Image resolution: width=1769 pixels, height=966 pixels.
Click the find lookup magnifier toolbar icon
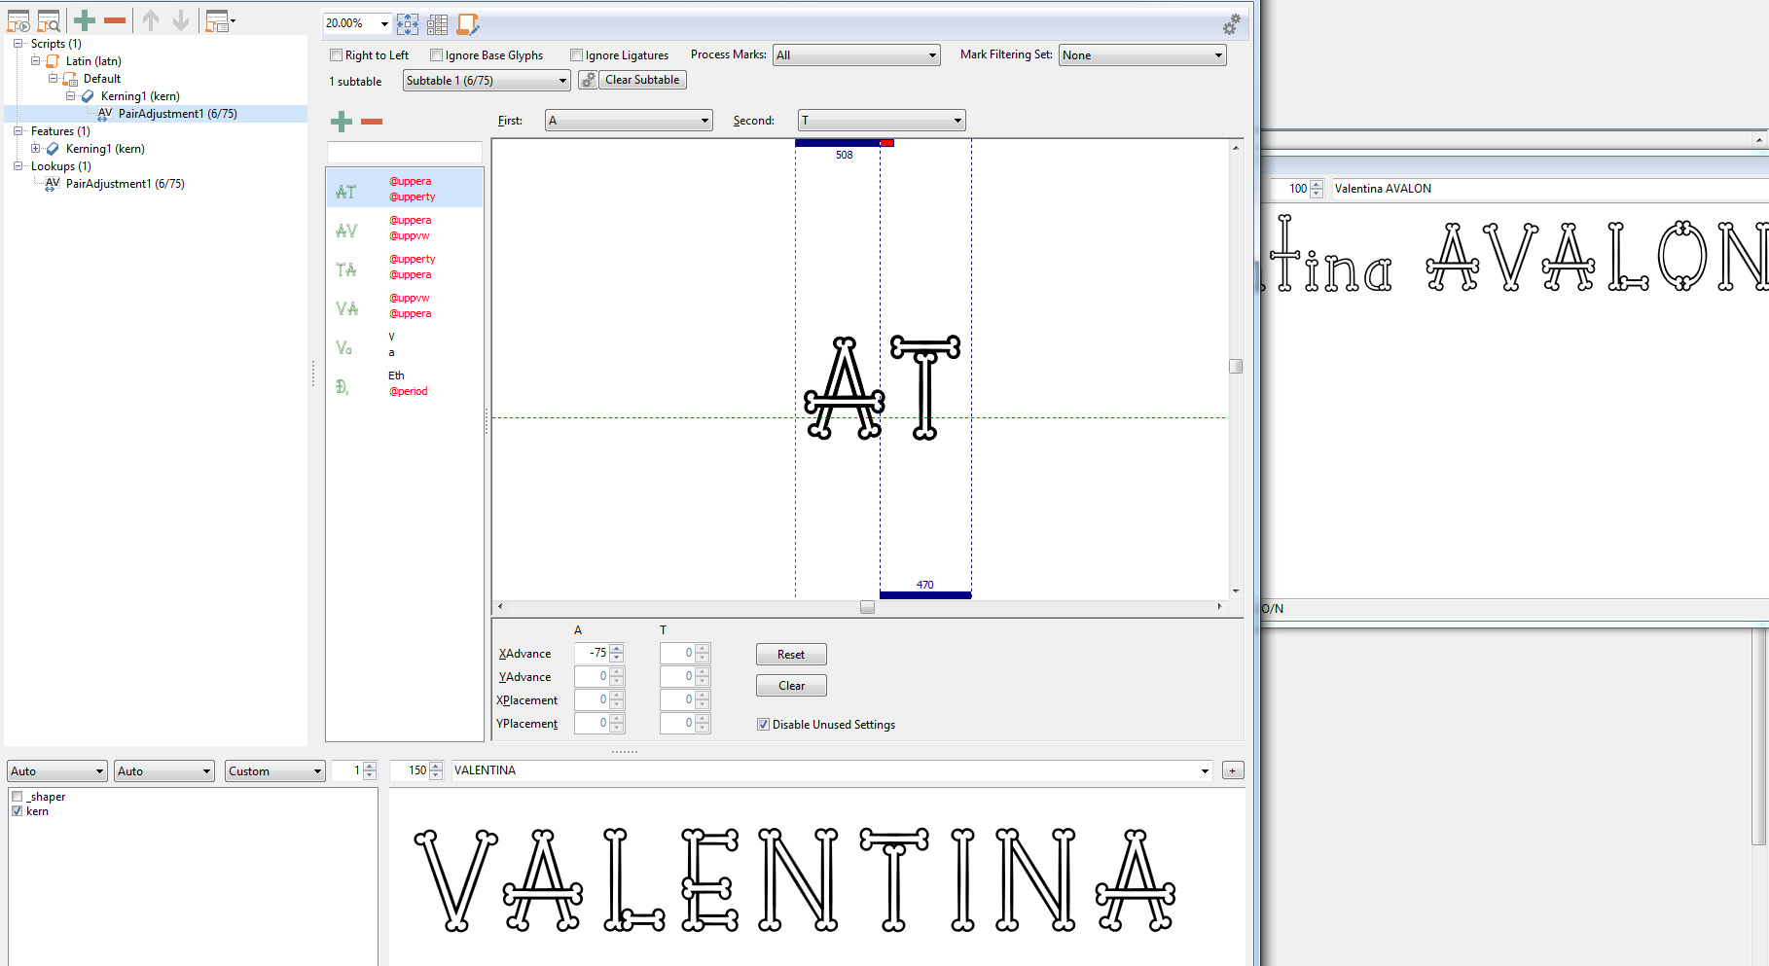coord(49,20)
